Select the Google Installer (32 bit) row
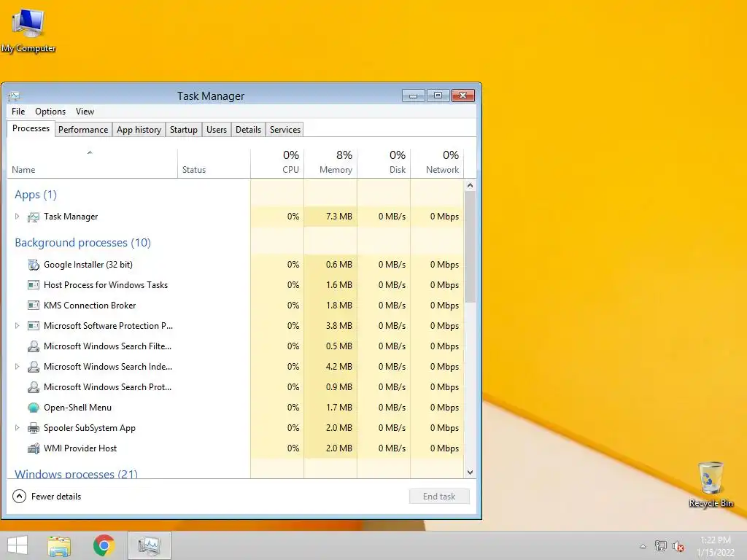This screenshot has height=560, width=747. [x=236, y=265]
